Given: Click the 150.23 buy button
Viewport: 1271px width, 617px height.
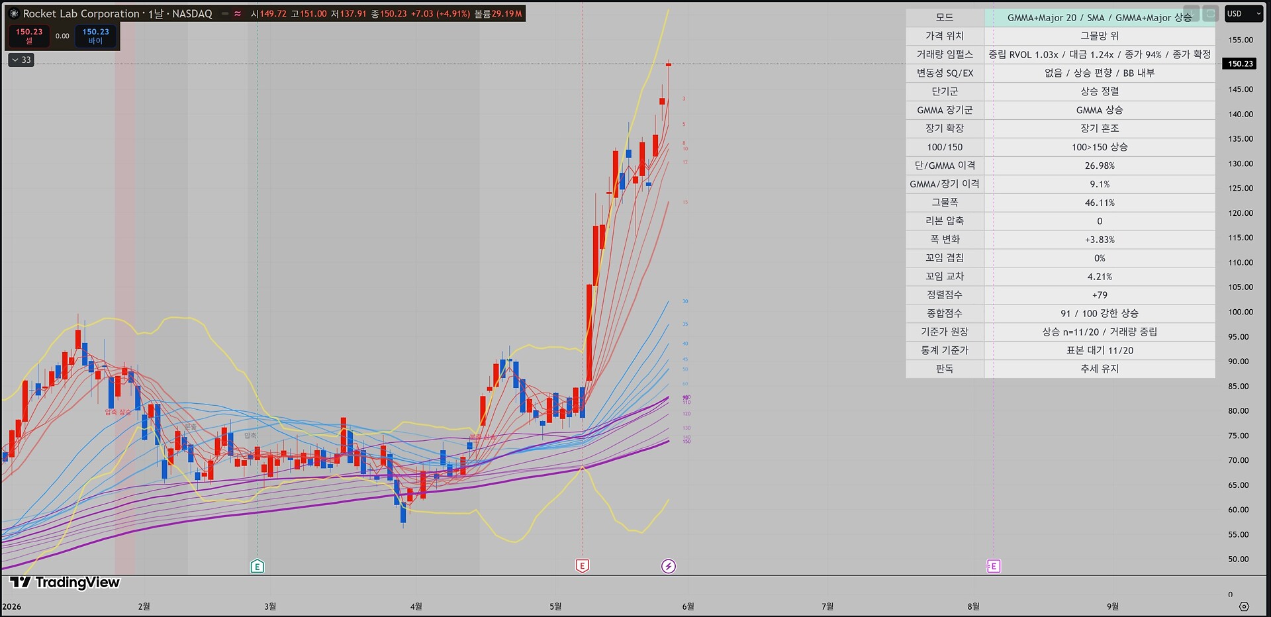Looking at the screenshot, I should click(95, 36).
